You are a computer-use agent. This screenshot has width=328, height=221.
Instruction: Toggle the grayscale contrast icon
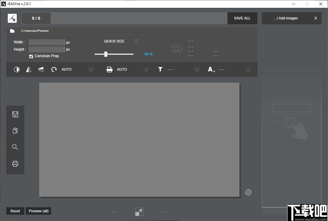coord(17,69)
